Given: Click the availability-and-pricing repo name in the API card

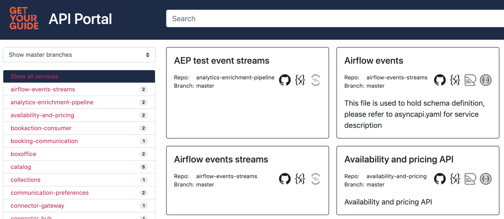Looking at the screenshot, I should click(397, 176).
